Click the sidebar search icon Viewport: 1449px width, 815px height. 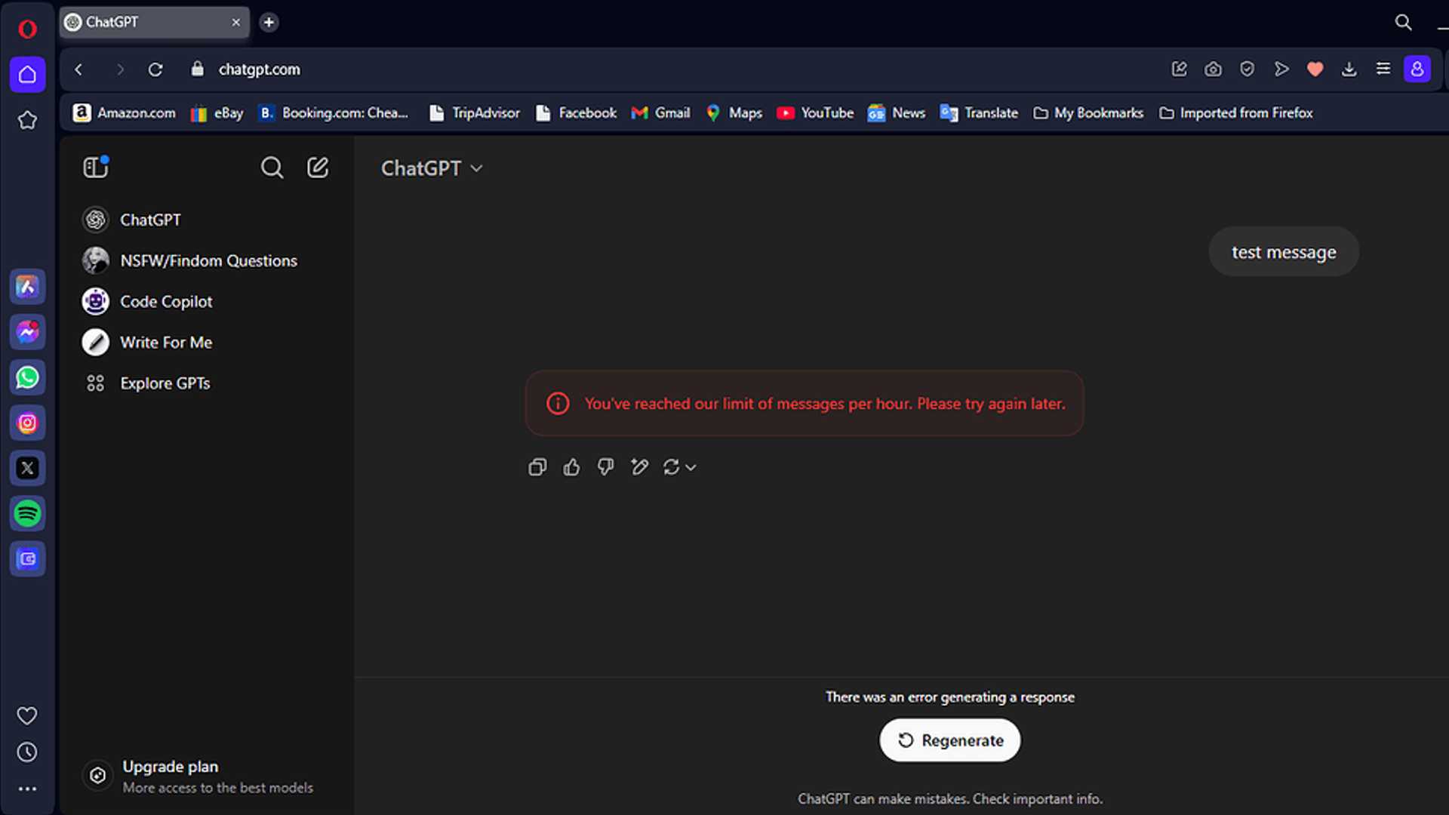coord(272,168)
